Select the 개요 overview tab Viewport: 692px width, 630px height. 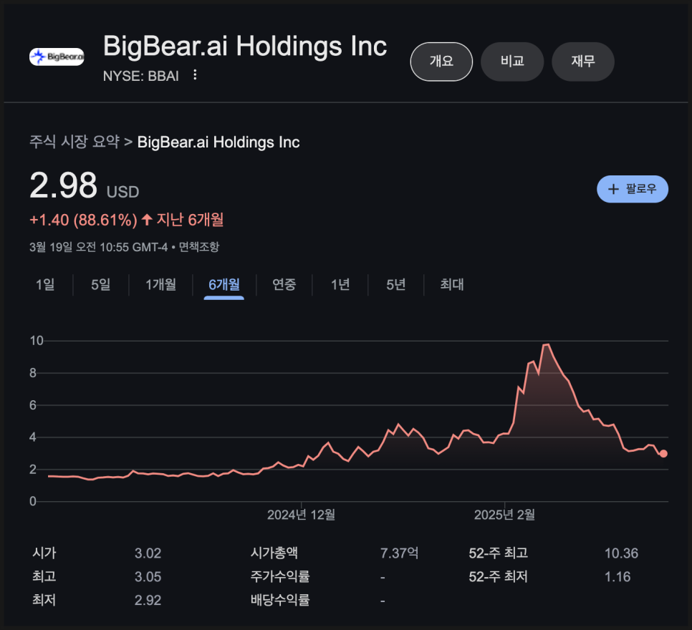pyautogui.click(x=441, y=62)
